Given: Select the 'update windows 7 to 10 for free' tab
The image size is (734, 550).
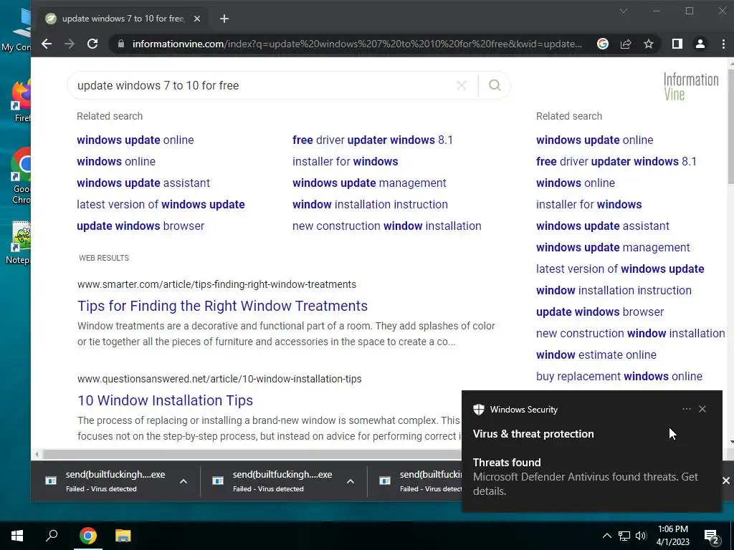Looking at the screenshot, I should pos(123,19).
